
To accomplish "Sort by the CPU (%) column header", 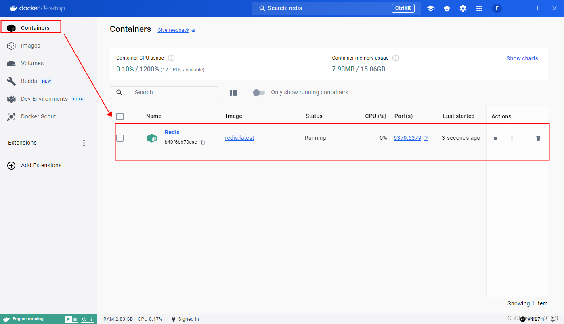I will [x=376, y=116].
